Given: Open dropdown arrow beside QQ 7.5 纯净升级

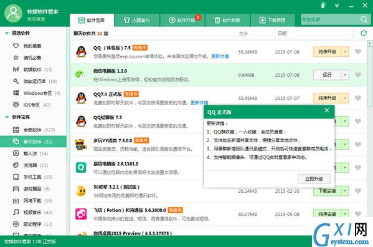Looking at the screenshot, I should 345,52.
